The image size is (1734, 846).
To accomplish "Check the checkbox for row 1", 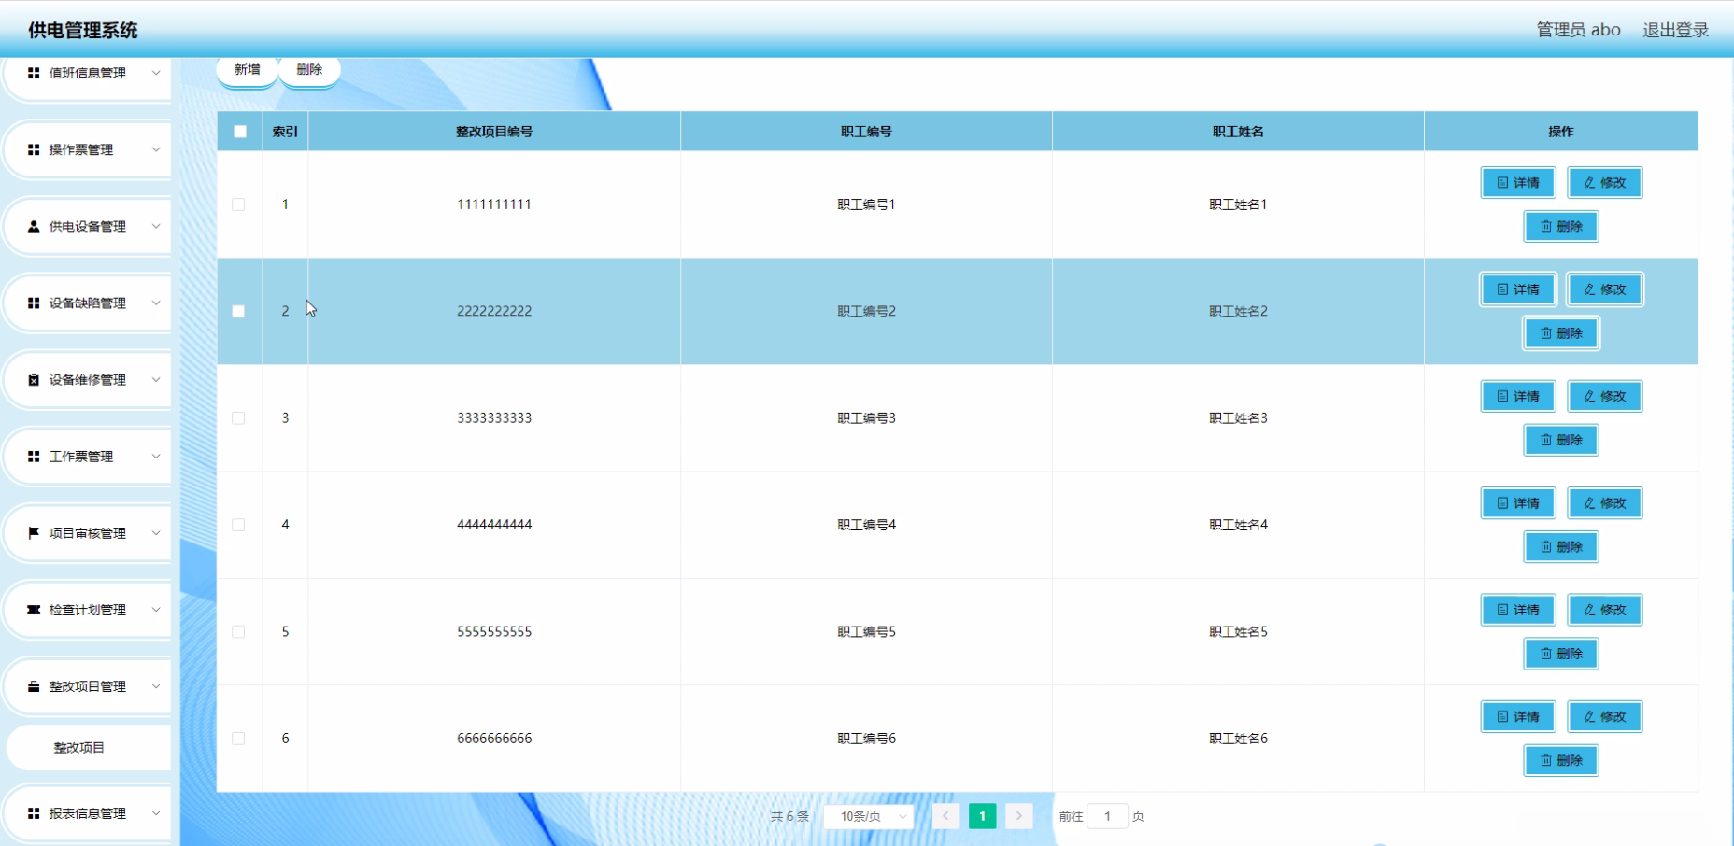I will [238, 204].
